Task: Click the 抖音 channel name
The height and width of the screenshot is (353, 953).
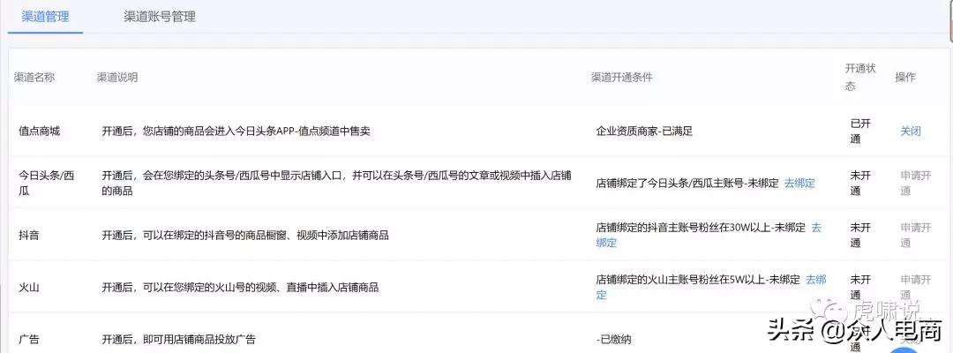Action: (x=29, y=235)
